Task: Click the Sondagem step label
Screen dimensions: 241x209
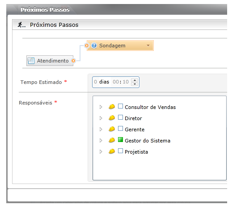Action: [x=112, y=46]
